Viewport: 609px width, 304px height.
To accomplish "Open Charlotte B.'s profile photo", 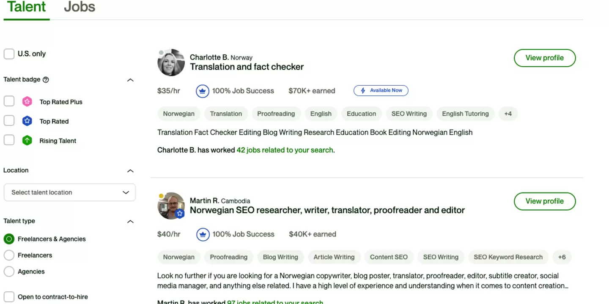I will pyautogui.click(x=171, y=62).
